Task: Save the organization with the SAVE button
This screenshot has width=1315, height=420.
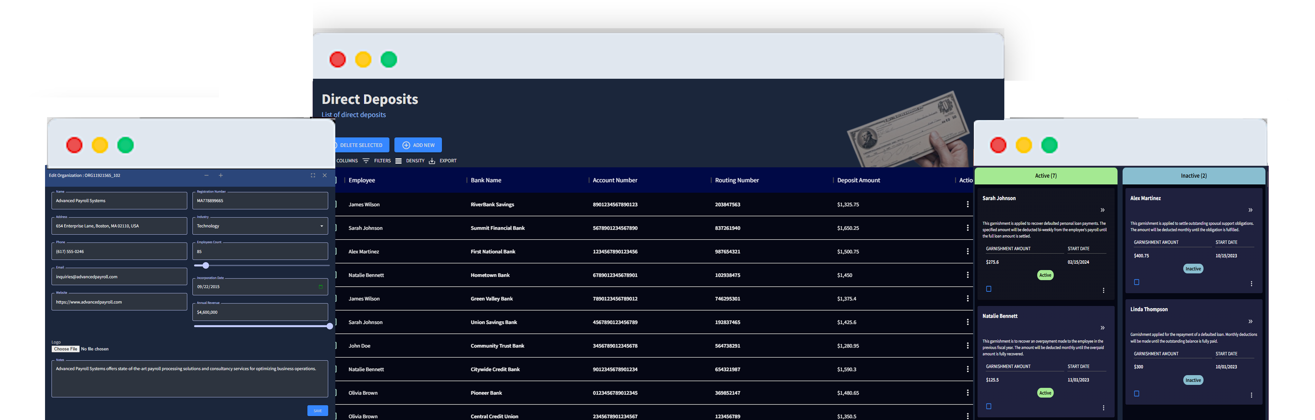Action: point(318,410)
